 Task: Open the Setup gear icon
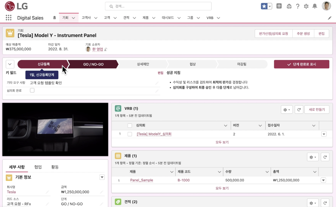[306, 6]
